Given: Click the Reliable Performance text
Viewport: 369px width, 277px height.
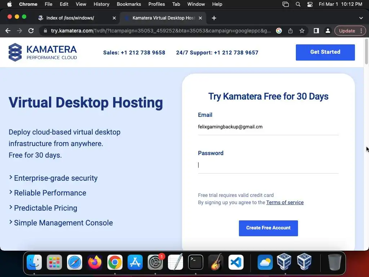Looking at the screenshot, I should 50,193.
